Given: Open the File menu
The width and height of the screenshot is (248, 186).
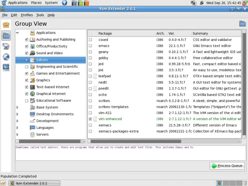Looking at the screenshot, I should coord(5,15).
